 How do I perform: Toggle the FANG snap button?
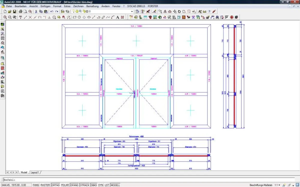[36, 185]
